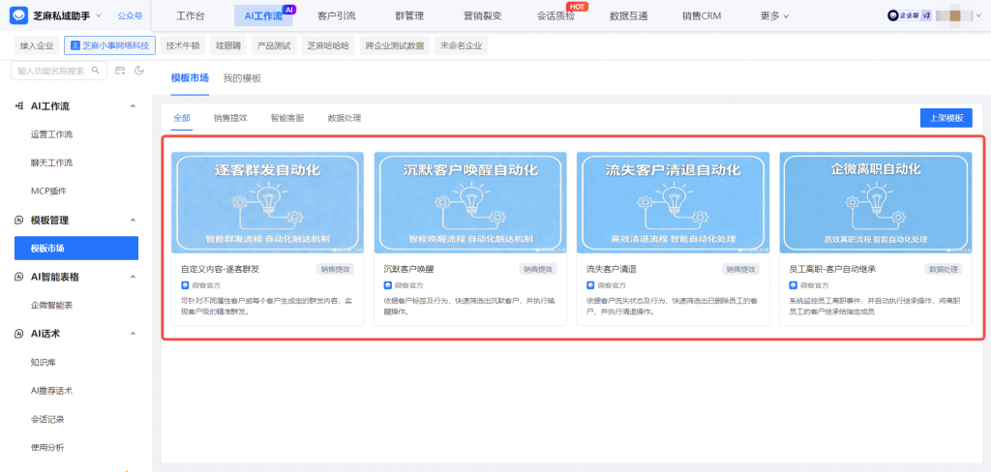Screen dimensions: 991x472
Task: Switch to the 未命名企业 enterprise
Action: tap(461, 45)
